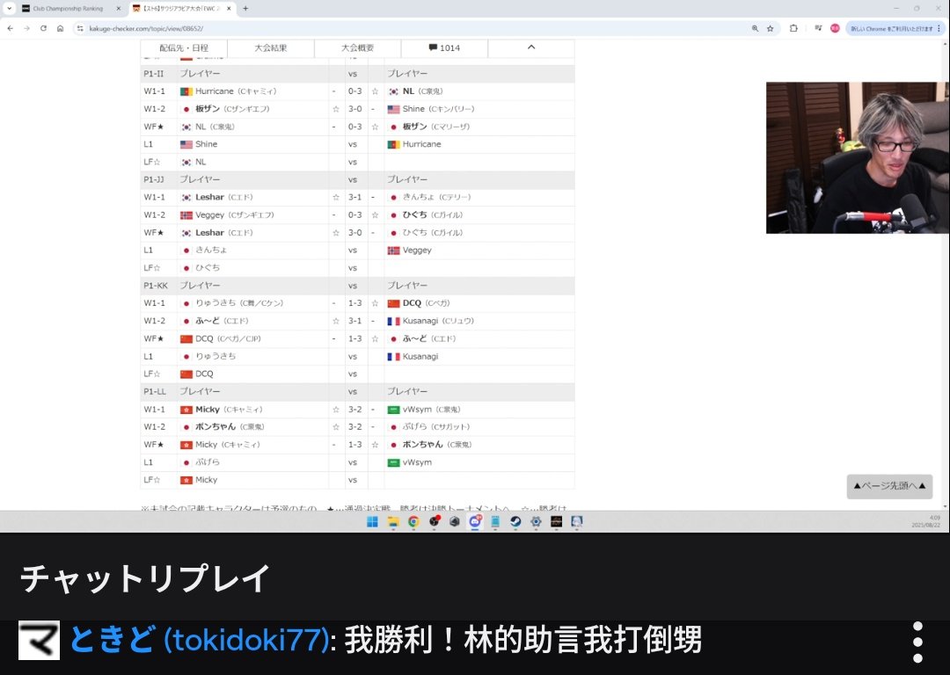Open the browser extensions puzzle icon

click(x=793, y=28)
